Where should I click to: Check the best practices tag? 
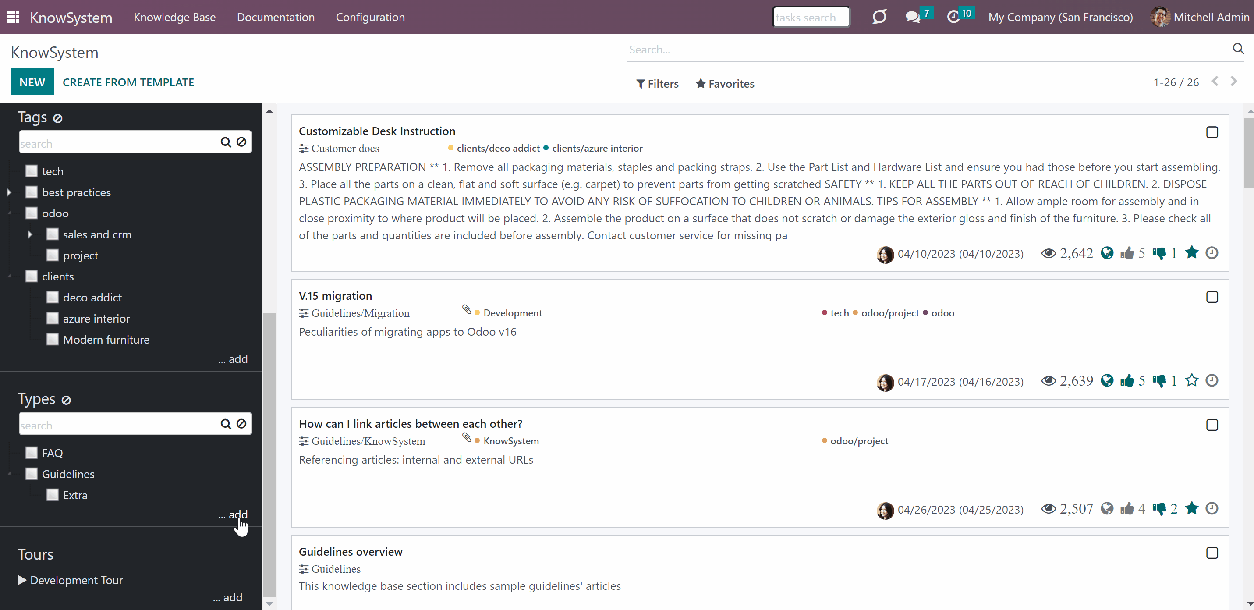click(x=32, y=192)
